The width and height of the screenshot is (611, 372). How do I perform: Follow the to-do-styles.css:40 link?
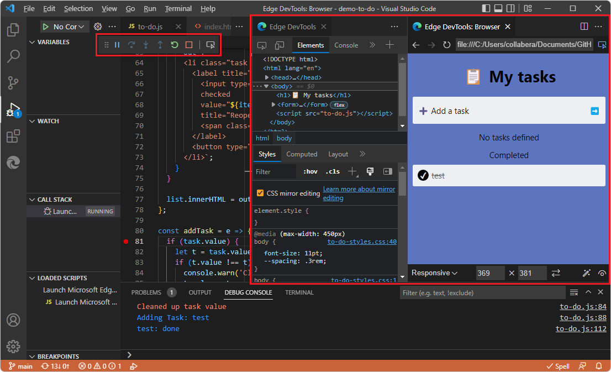tap(362, 242)
